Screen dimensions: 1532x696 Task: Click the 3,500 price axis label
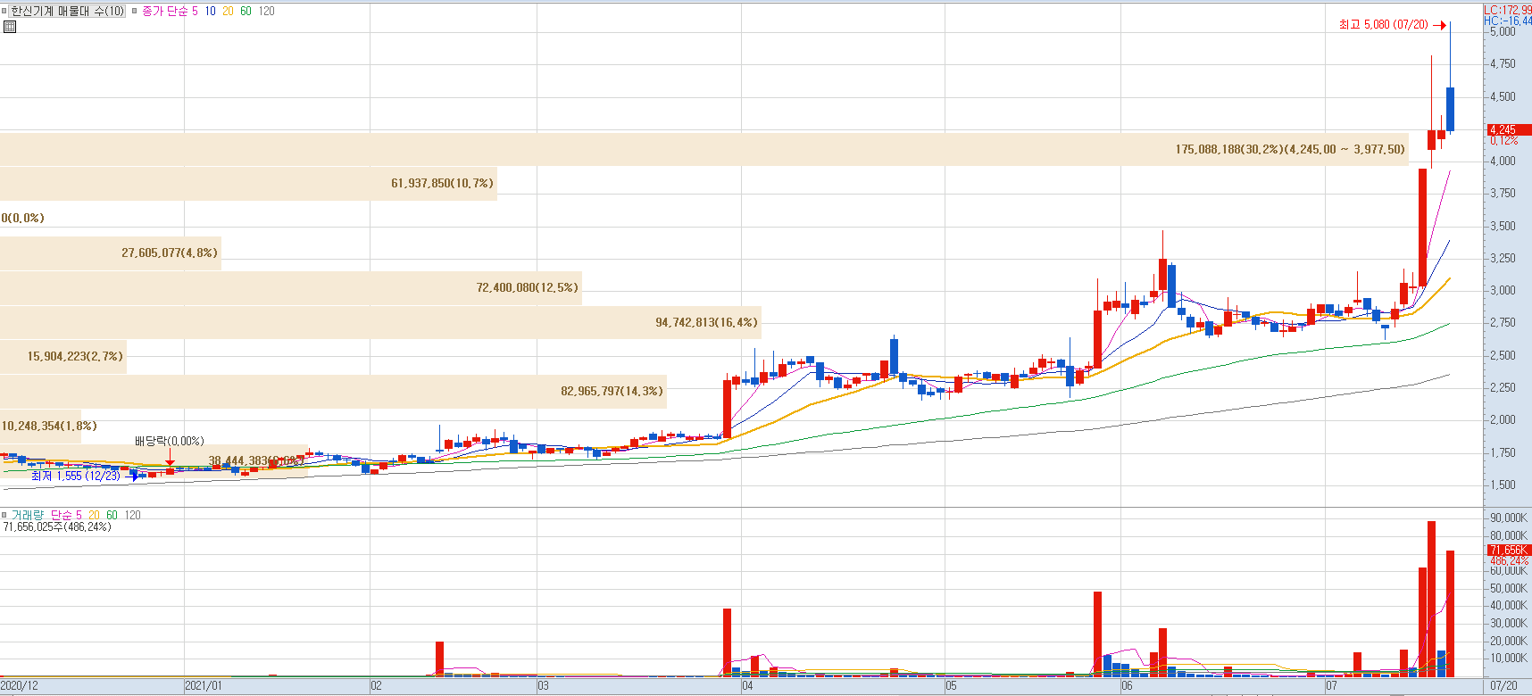(1503, 227)
